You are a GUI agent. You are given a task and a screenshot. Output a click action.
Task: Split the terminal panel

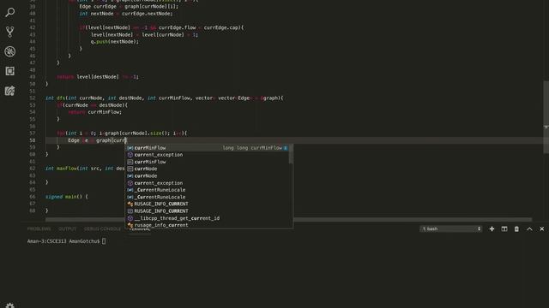coord(504,228)
